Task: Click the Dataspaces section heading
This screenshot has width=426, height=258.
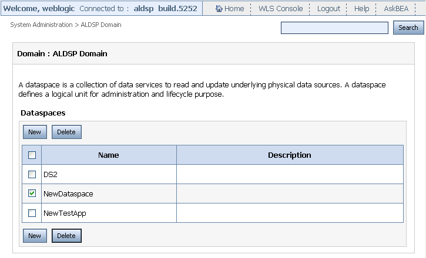Action: point(43,113)
